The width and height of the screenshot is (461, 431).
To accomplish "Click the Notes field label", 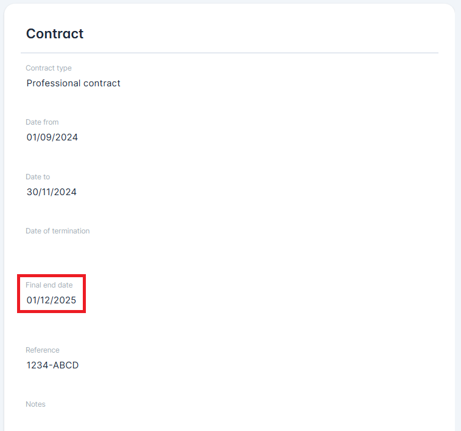I will point(35,404).
